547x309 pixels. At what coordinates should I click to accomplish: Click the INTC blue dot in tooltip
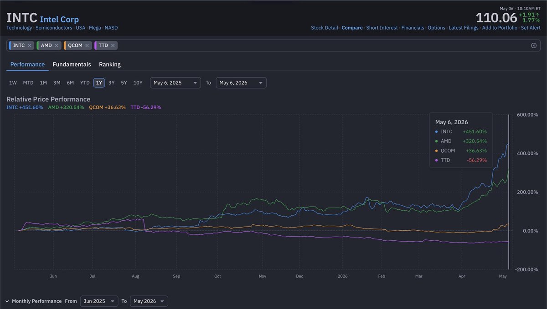pos(437,132)
